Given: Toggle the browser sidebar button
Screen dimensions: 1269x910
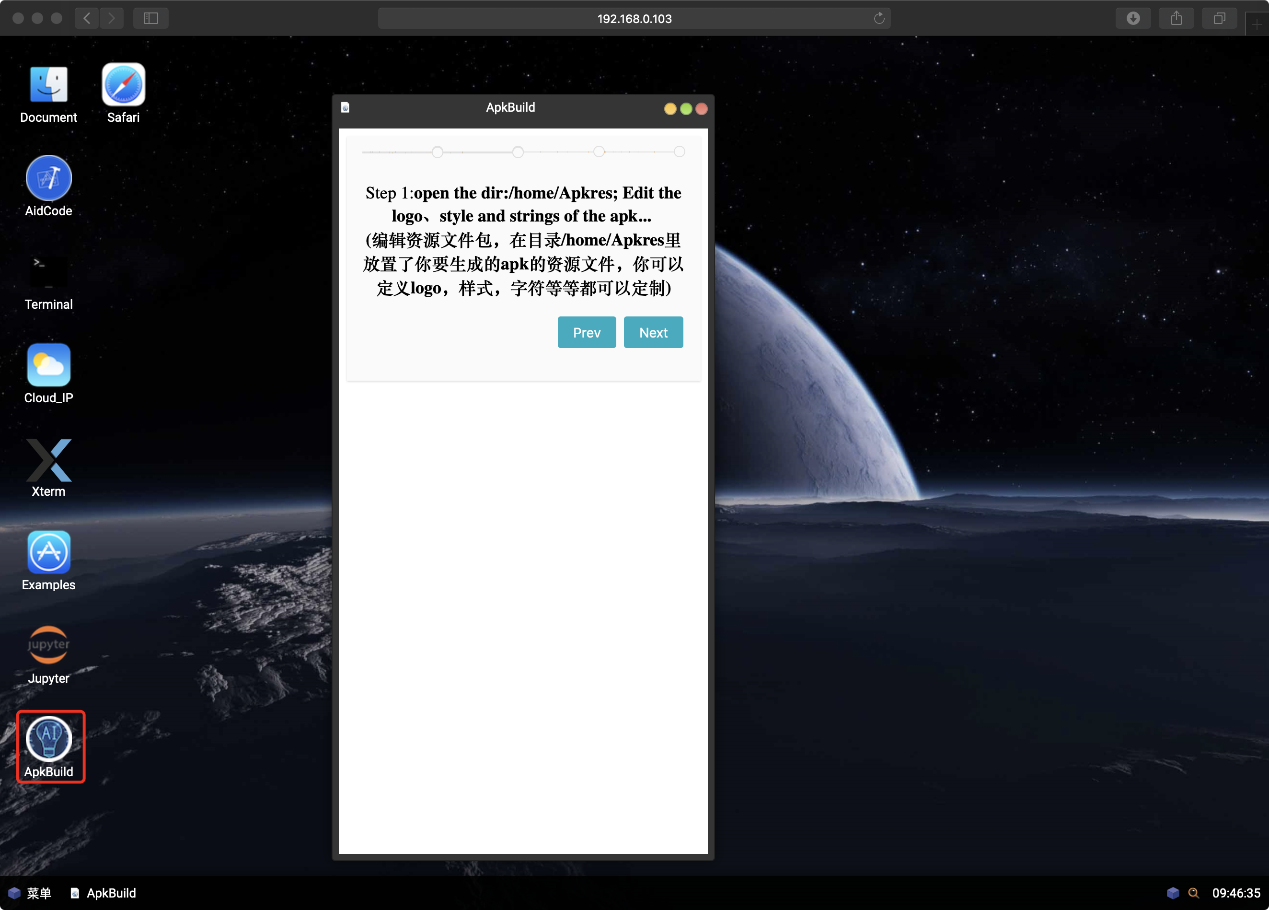Looking at the screenshot, I should click(151, 19).
